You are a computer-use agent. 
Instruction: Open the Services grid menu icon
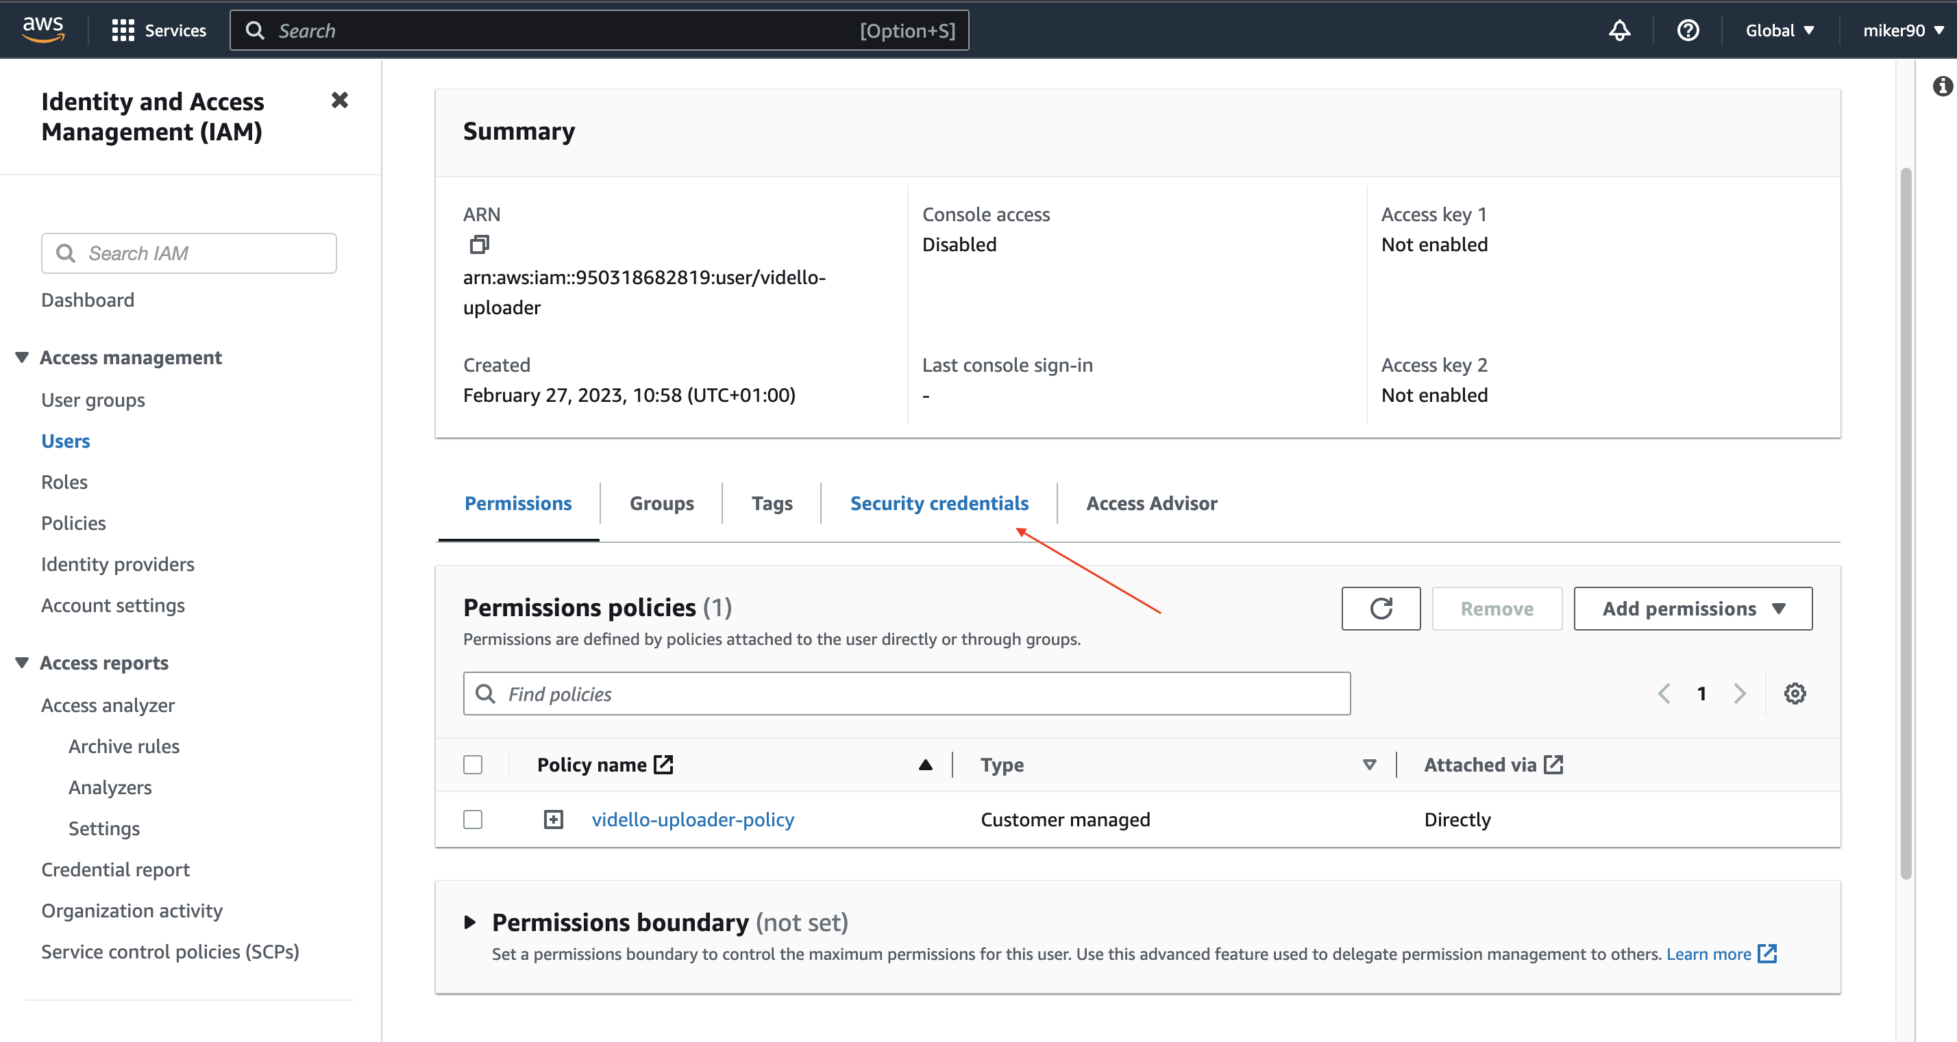pyautogui.click(x=122, y=30)
